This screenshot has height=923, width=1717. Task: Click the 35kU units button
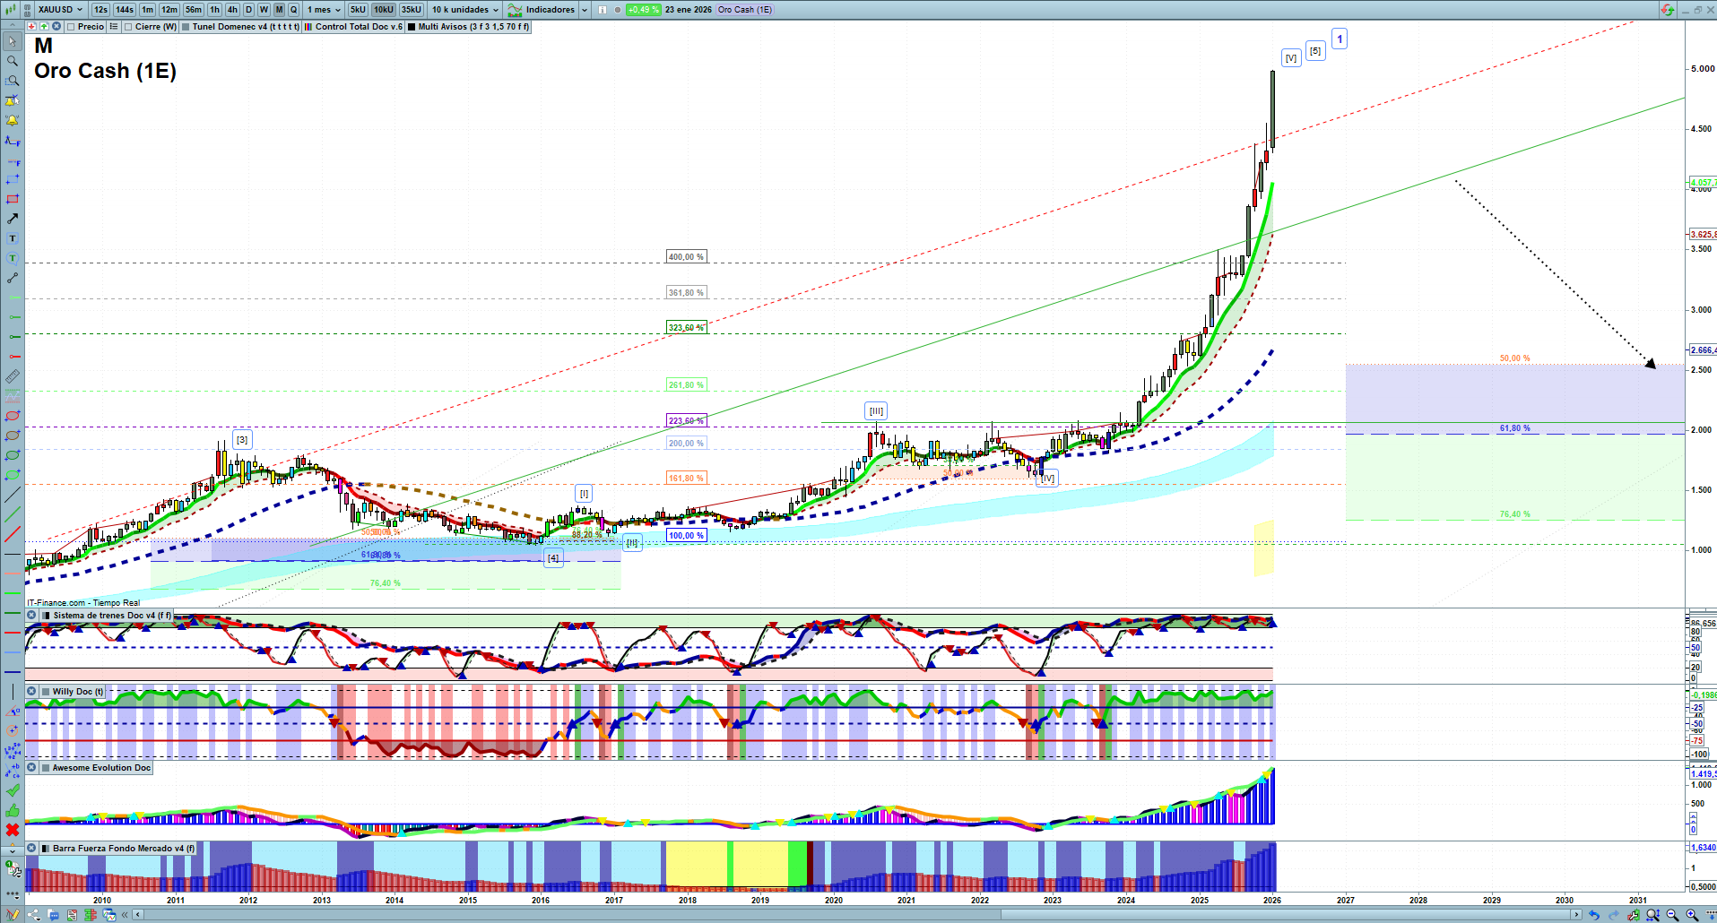pyautogui.click(x=411, y=10)
